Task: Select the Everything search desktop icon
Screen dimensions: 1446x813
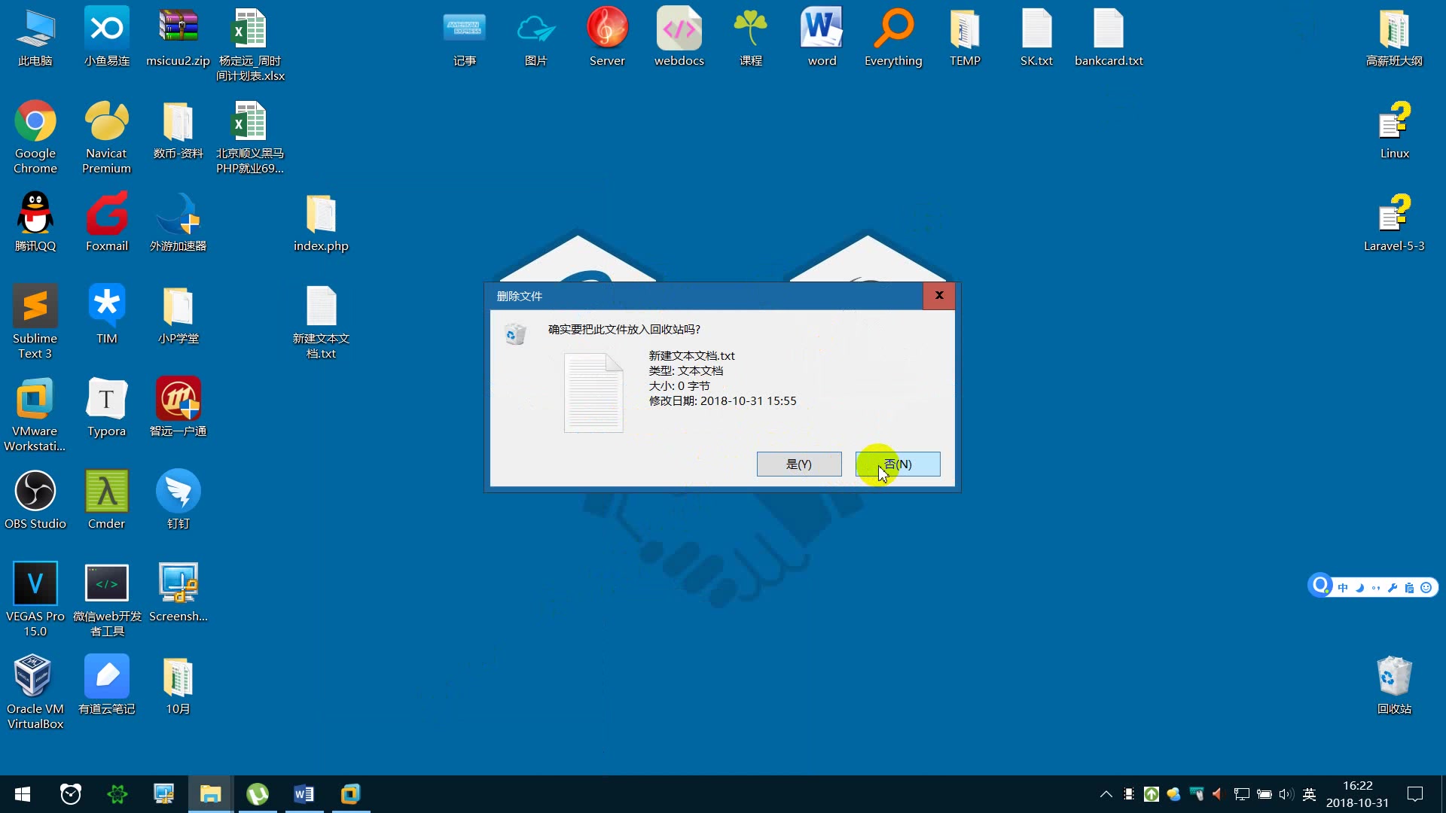Action: click(893, 30)
